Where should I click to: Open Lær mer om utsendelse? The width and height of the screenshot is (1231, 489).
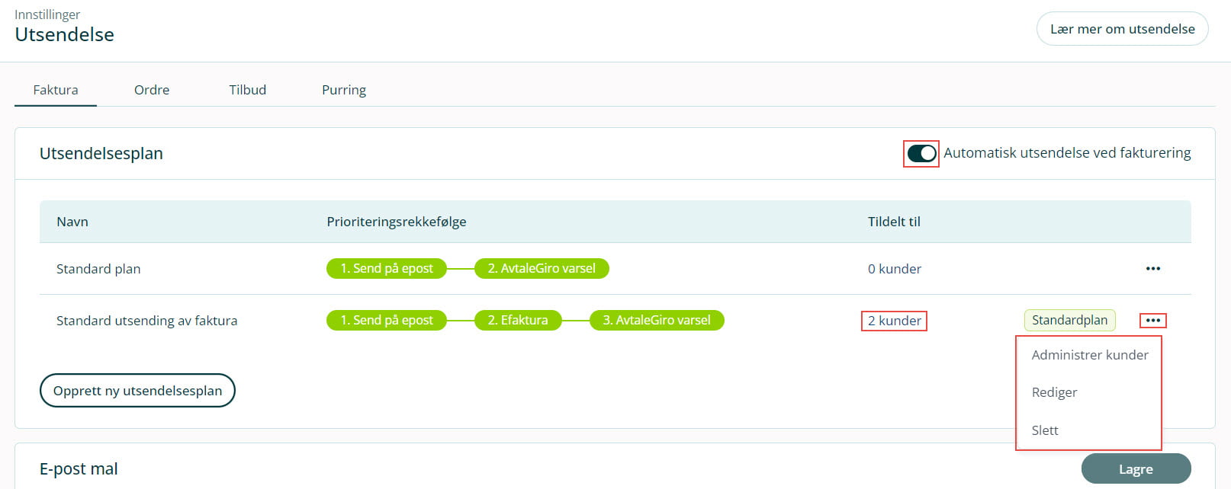pyautogui.click(x=1122, y=29)
